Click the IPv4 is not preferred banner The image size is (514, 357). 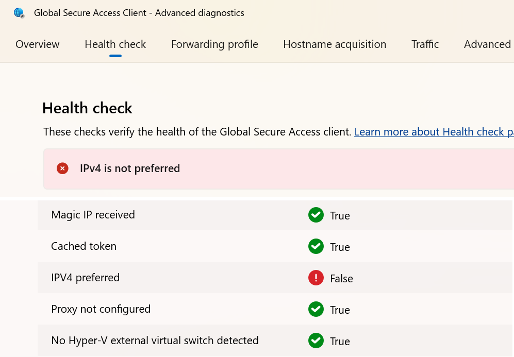point(130,168)
